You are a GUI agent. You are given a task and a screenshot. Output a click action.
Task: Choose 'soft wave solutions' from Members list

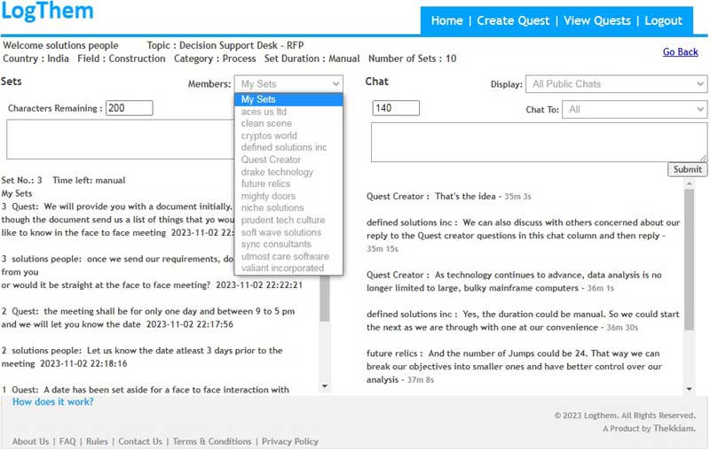click(288, 232)
